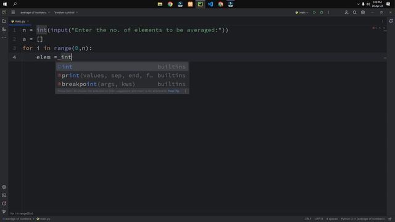The width and height of the screenshot is (395, 222).
Task: Click the 'Next Tip' link in completion popup
Action: click(x=173, y=91)
